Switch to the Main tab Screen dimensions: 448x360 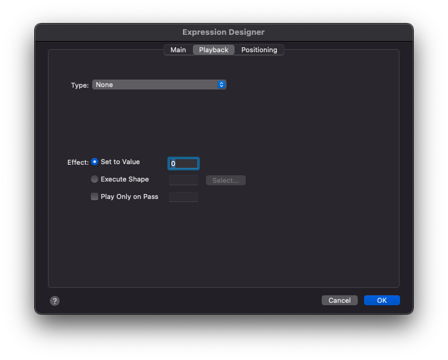click(x=178, y=50)
